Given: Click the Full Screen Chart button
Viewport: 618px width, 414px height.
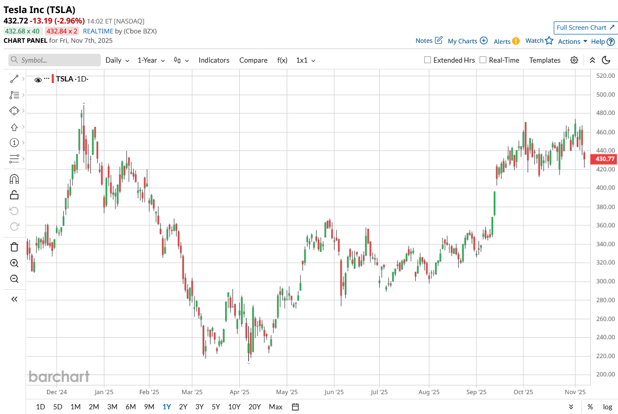Looking at the screenshot, I should (x=586, y=28).
